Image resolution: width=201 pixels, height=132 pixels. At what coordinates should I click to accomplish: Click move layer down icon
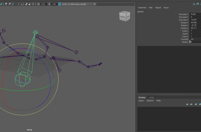(191, 104)
